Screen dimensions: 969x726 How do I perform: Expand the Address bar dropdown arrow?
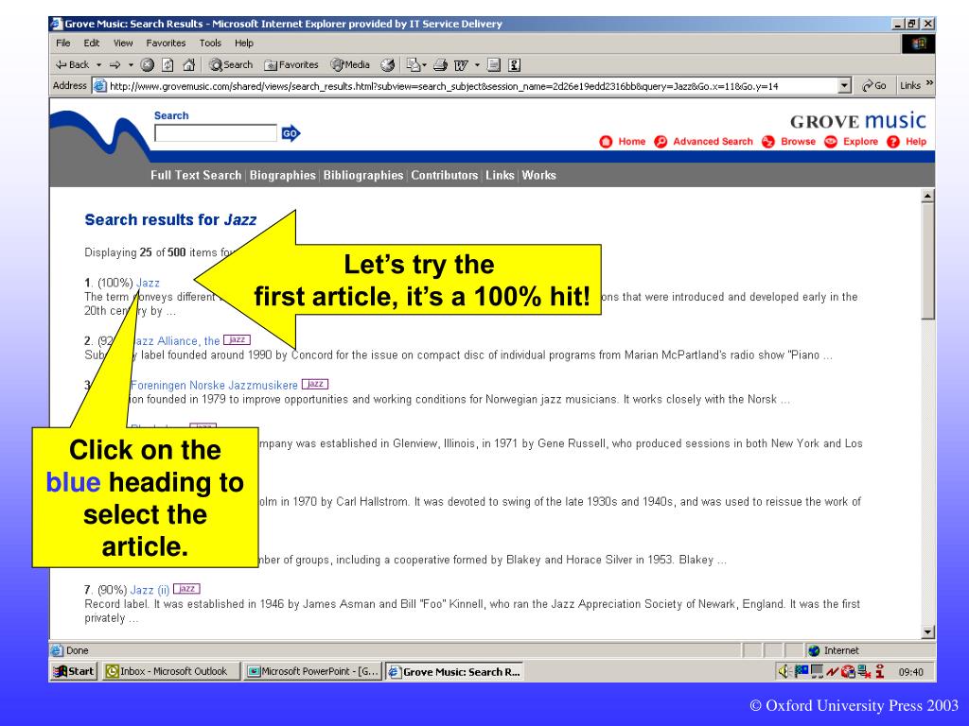coord(845,86)
